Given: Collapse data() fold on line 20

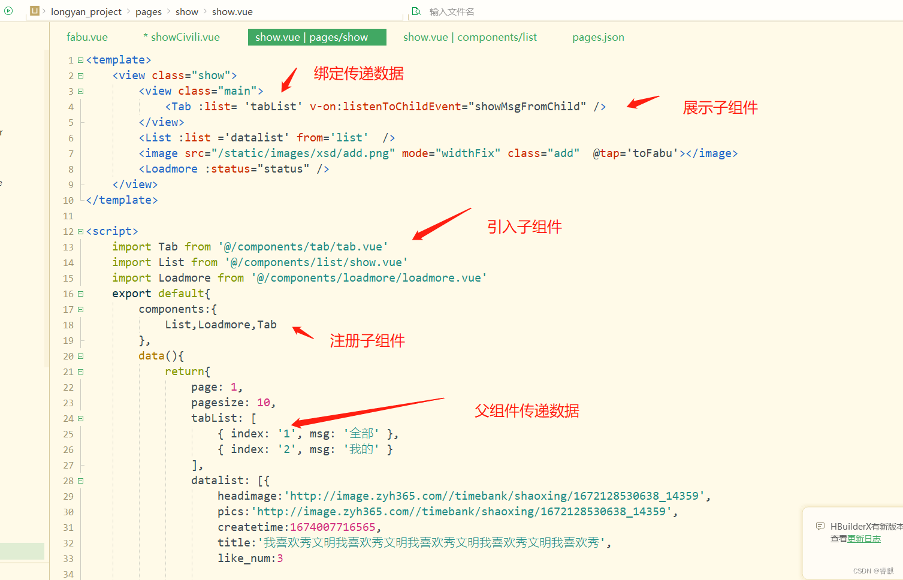Looking at the screenshot, I should point(80,356).
